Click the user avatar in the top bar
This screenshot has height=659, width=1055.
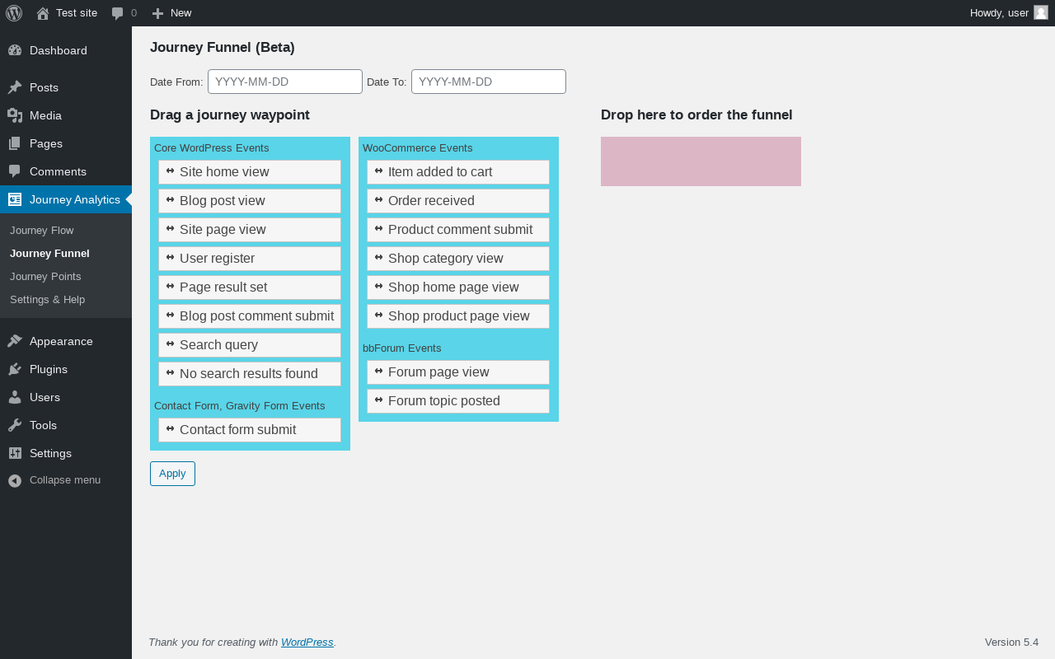[x=1041, y=12]
